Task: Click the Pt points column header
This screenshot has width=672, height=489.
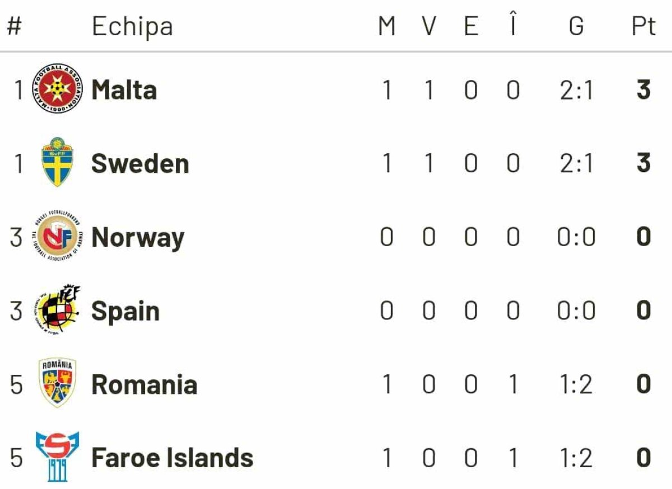Action: click(643, 26)
